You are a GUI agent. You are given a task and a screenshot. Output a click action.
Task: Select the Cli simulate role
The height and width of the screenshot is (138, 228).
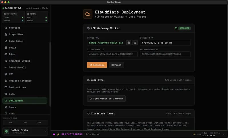pos(40,122)
